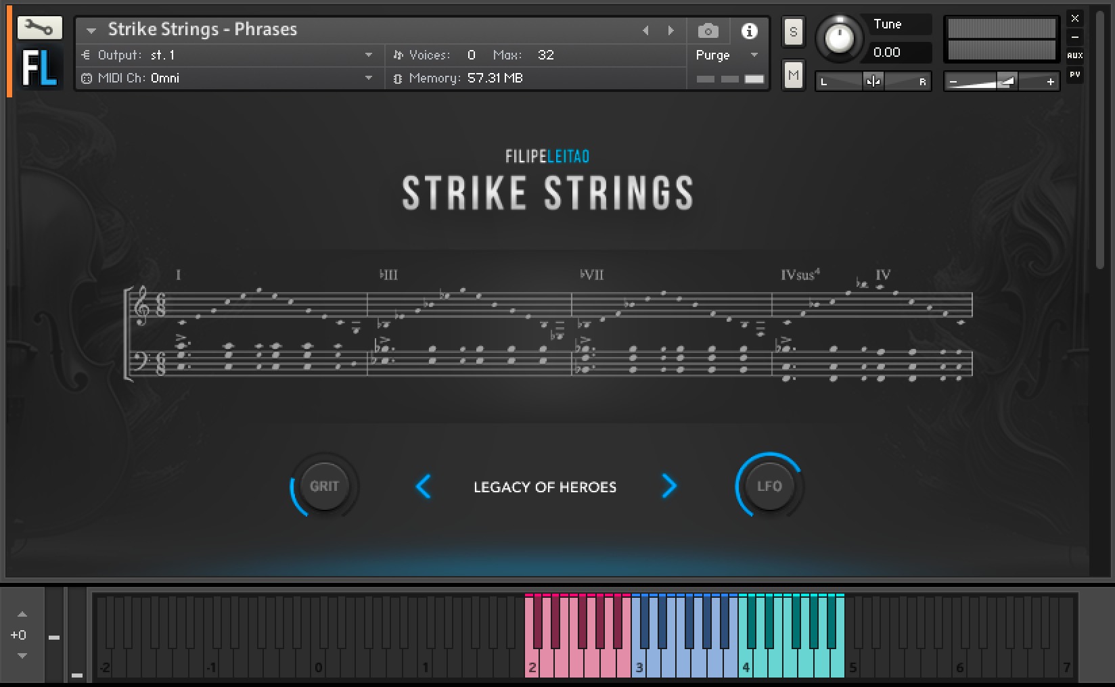Screen dimensions: 1115x687
Task: Click the output plug icon beside Output
Action: pyautogui.click(x=85, y=55)
